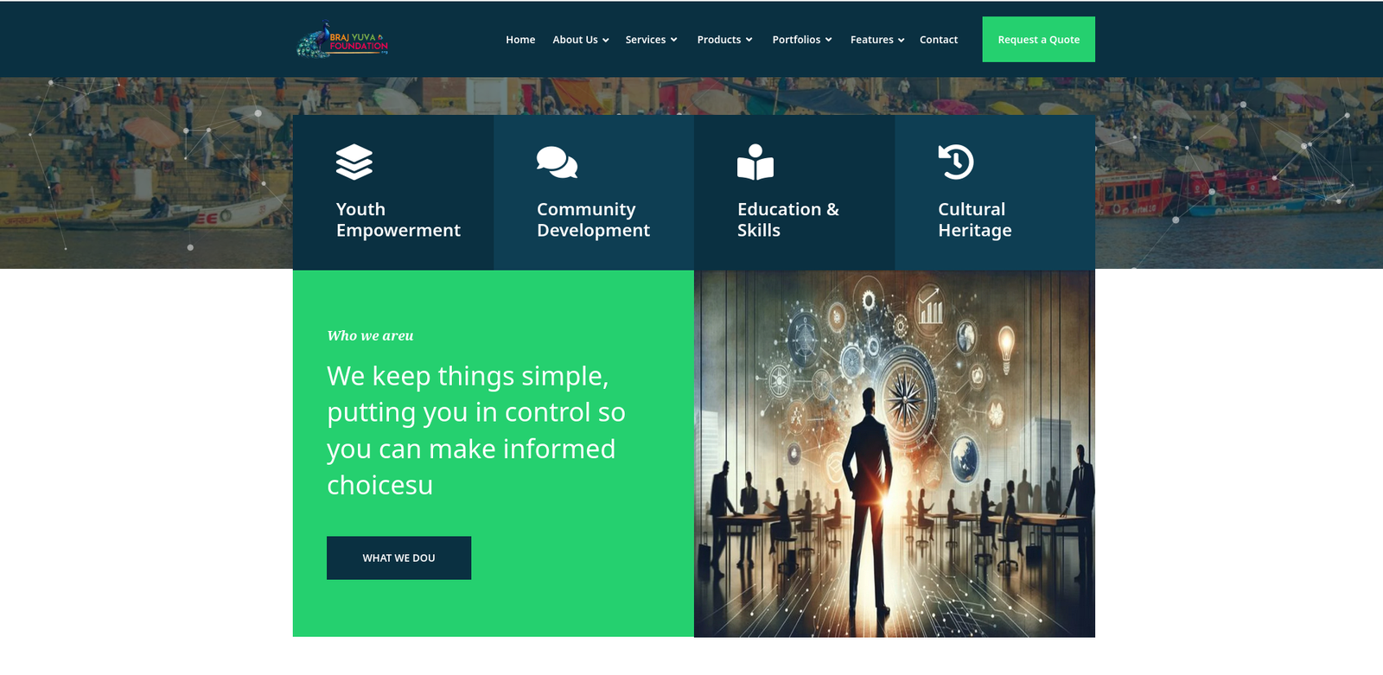Click the Braj Yuva Foundation logo
The width and height of the screenshot is (1383, 675).
342,40
